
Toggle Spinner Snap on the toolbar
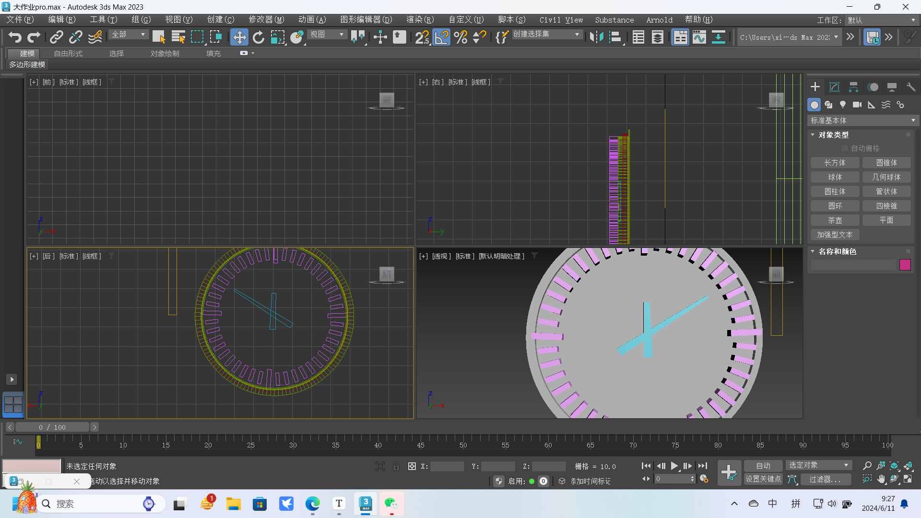(480, 37)
